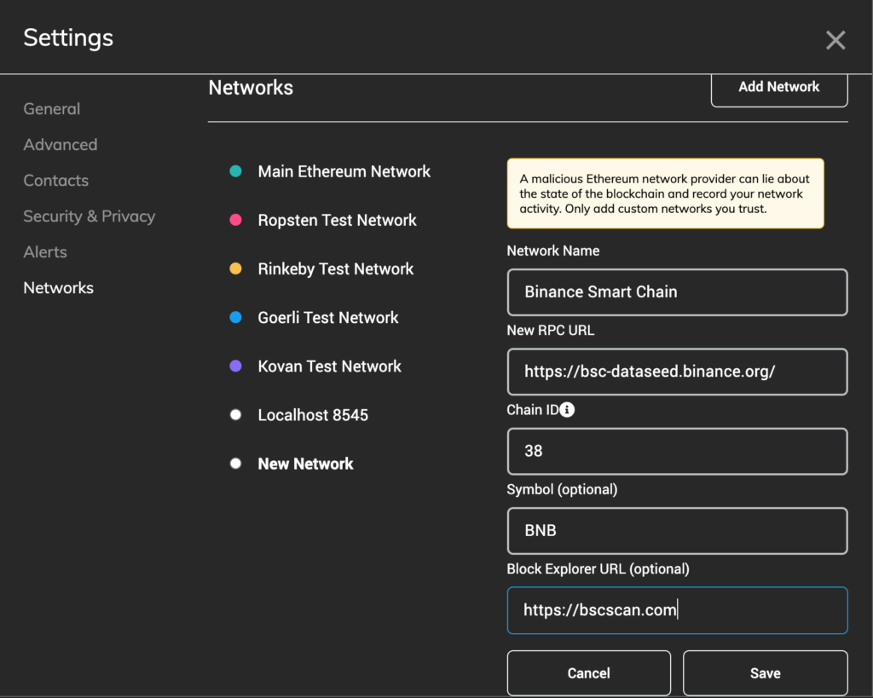Focus the Network Name input field
The width and height of the screenshot is (873, 698).
pos(677,292)
